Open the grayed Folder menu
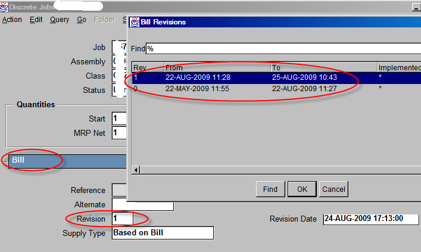 (105, 20)
